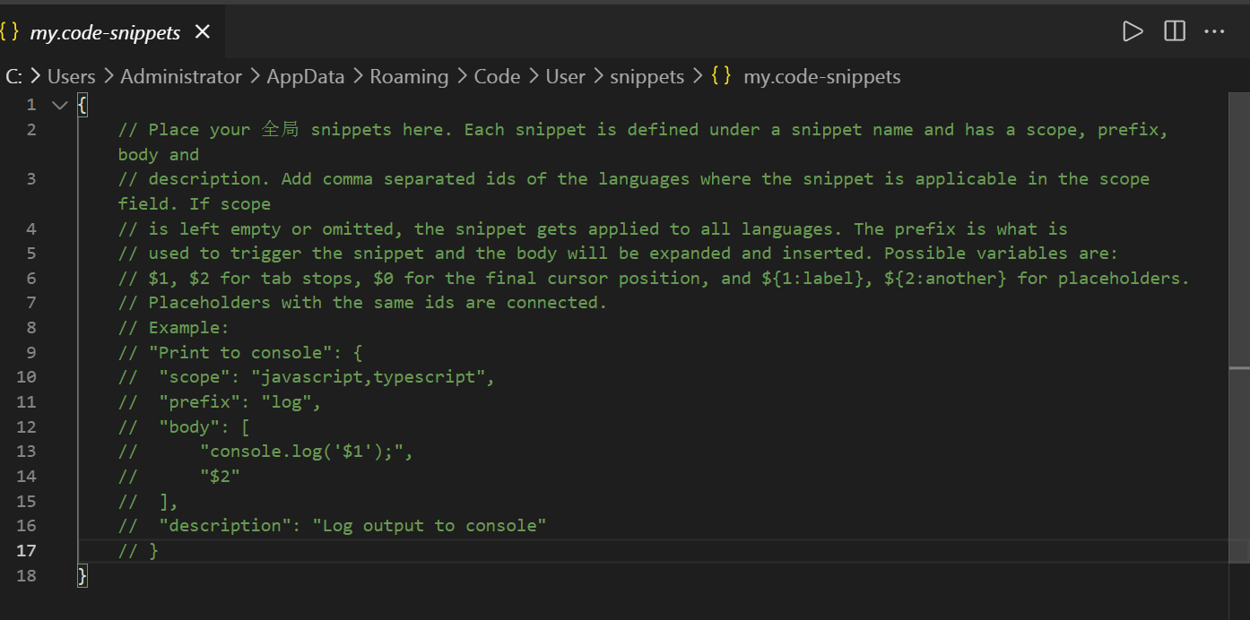Click the braces icon on the tab
The width and height of the screenshot is (1250, 620).
coord(10,32)
